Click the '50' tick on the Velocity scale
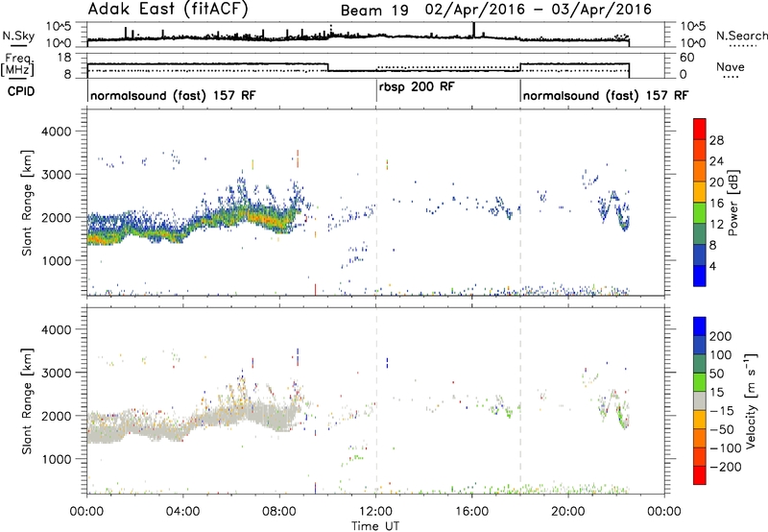Viewport: 768px width, 532px height. (x=717, y=374)
